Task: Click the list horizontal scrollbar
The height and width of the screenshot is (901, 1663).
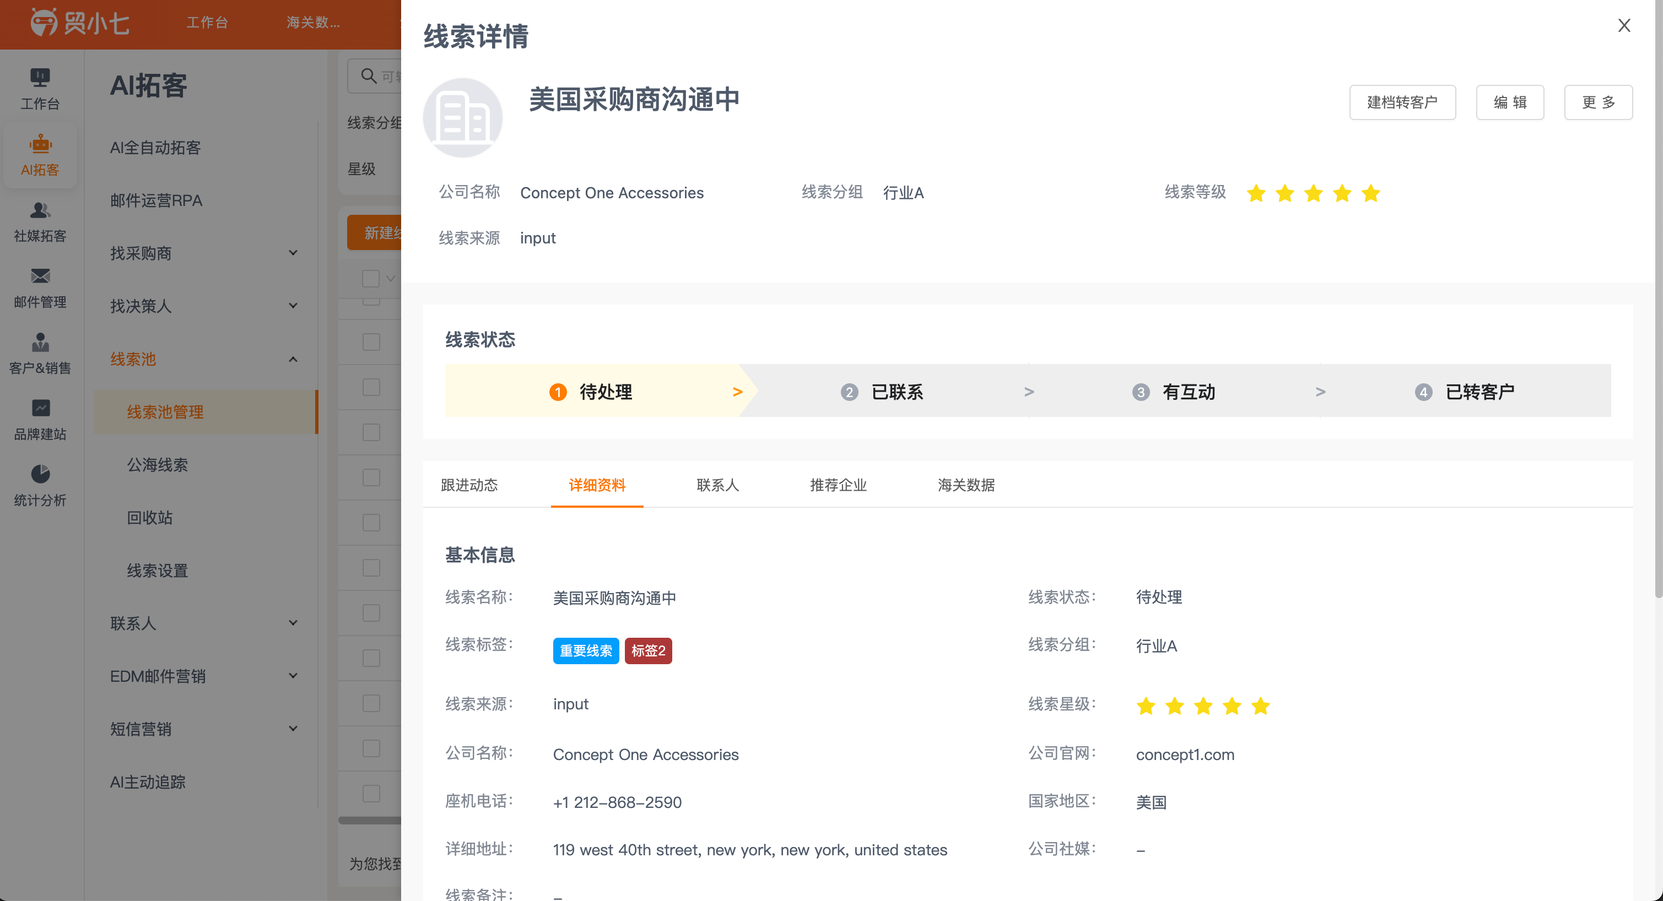Action: coord(370,821)
